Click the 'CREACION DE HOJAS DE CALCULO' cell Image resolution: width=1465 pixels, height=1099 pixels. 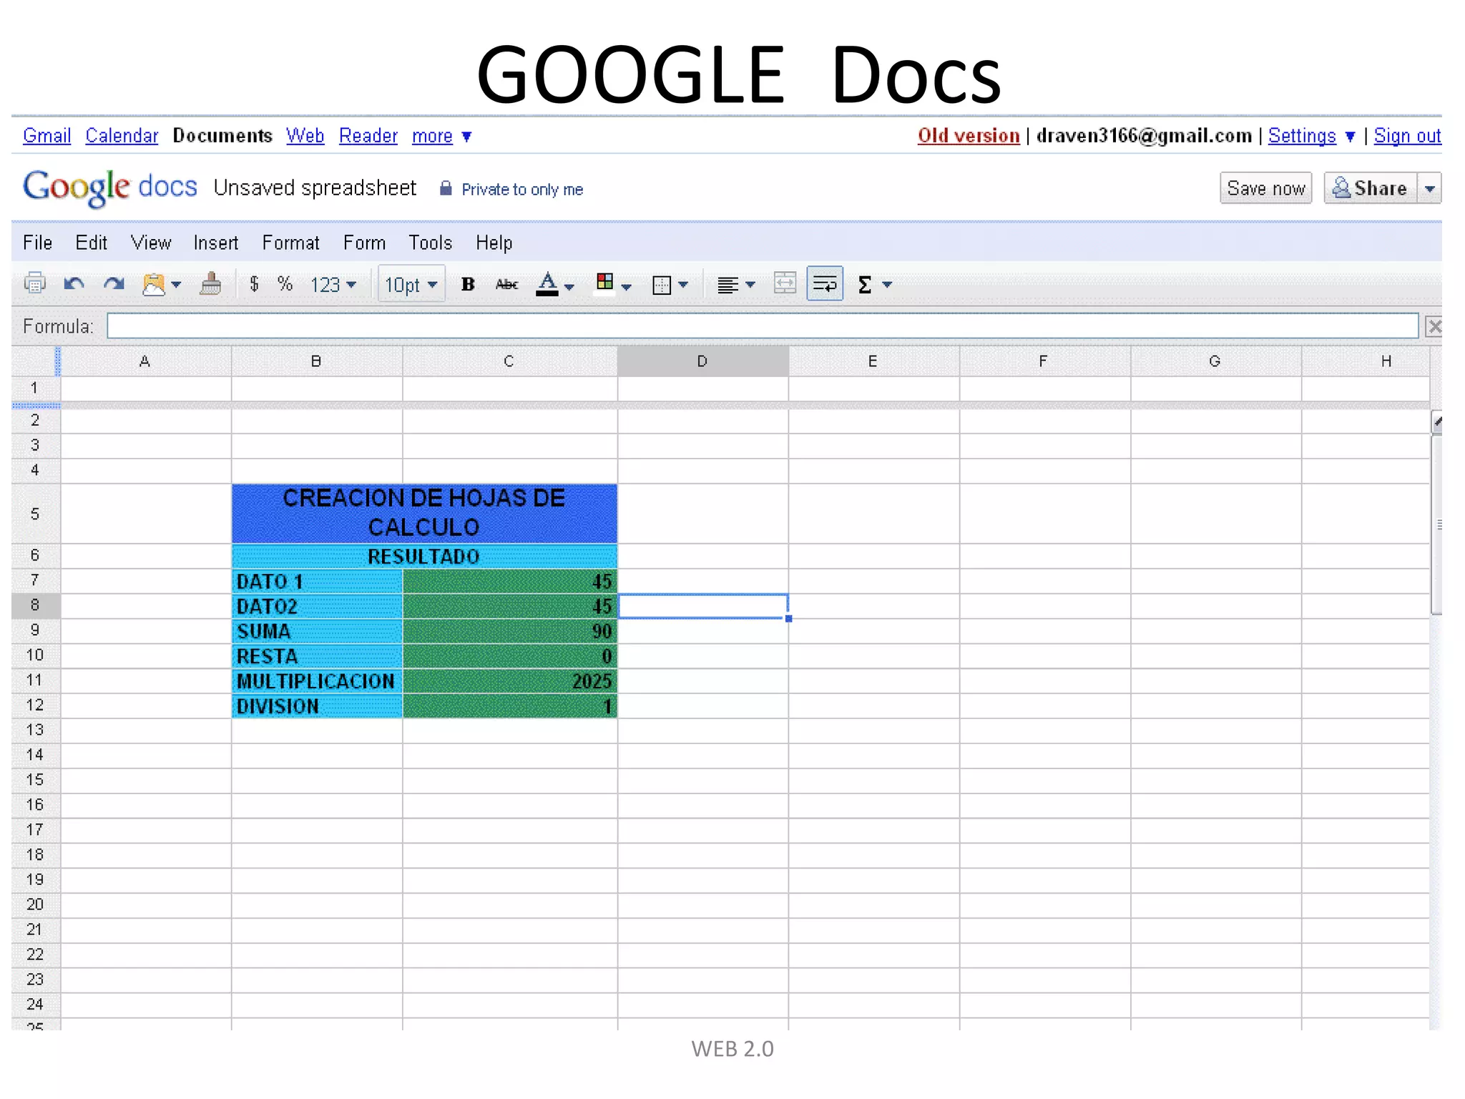tap(424, 513)
